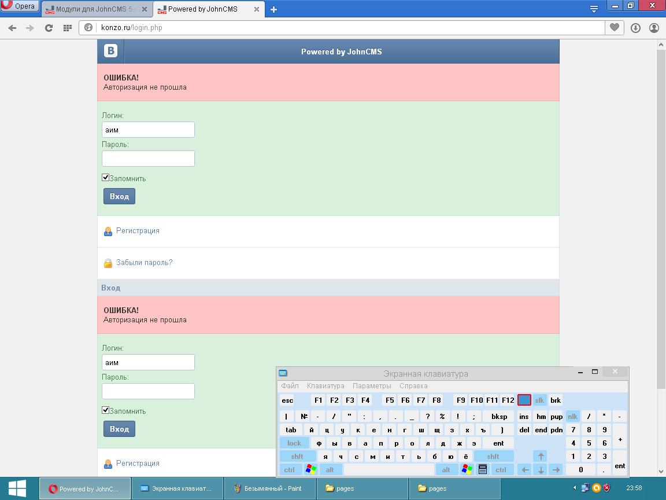Focus the first Пароль input field
666x500 pixels.
point(148,159)
